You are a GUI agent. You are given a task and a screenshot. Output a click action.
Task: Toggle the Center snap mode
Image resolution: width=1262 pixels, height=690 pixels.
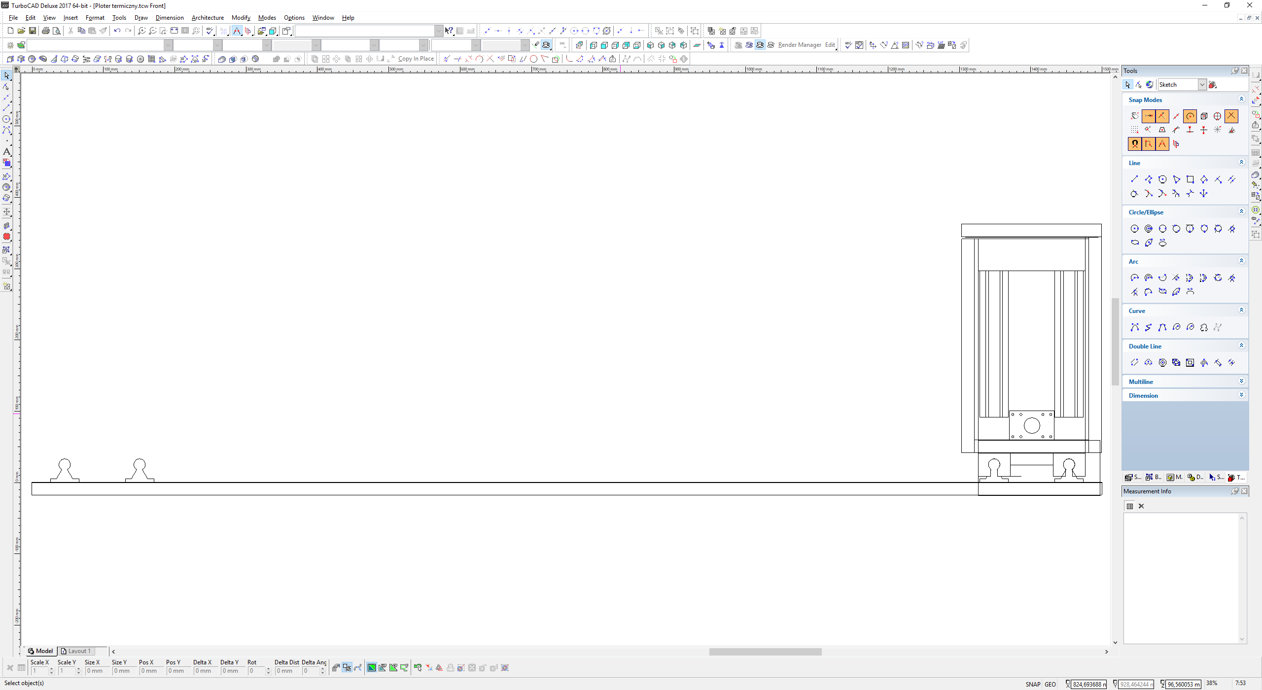[1190, 116]
